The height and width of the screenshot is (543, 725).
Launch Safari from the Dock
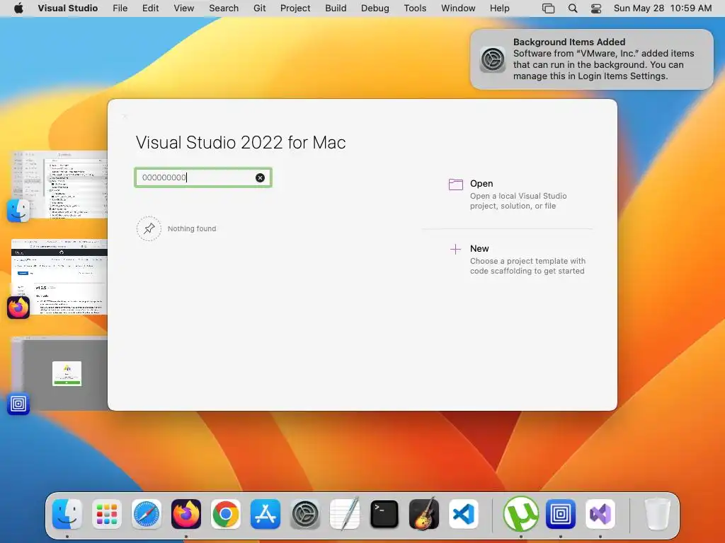pyautogui.click(x=147, y=514)
